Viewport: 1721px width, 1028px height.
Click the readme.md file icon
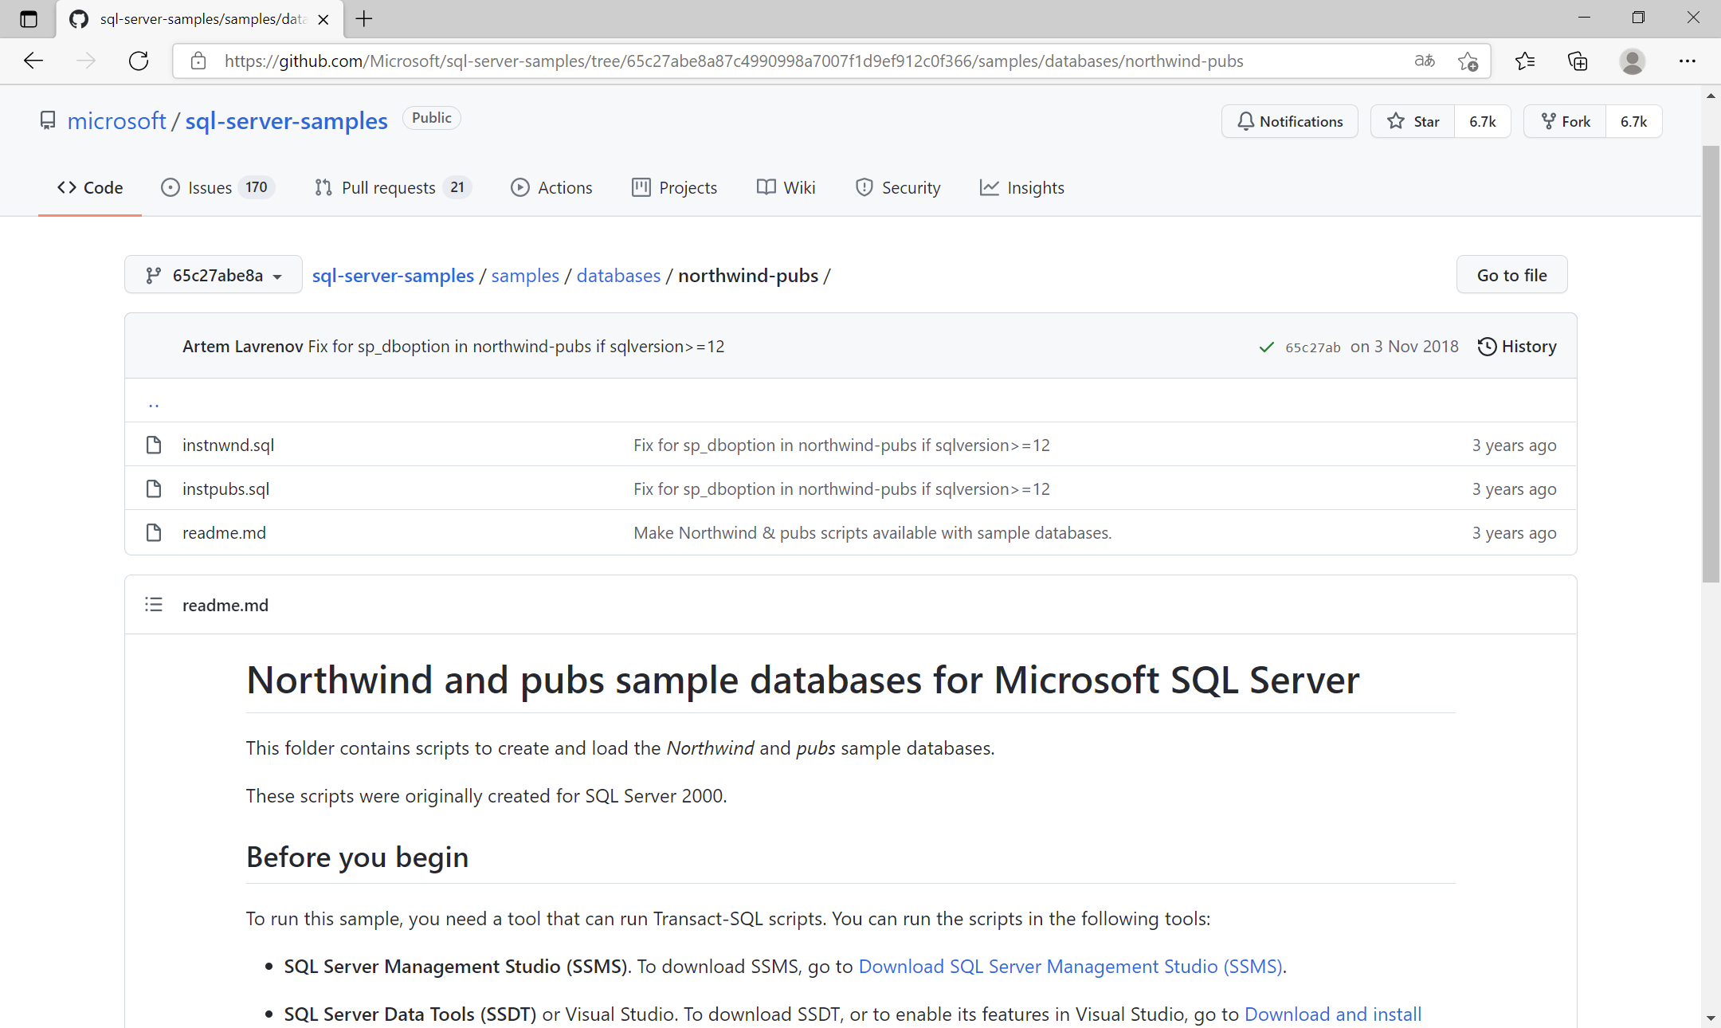coord(154,532)
